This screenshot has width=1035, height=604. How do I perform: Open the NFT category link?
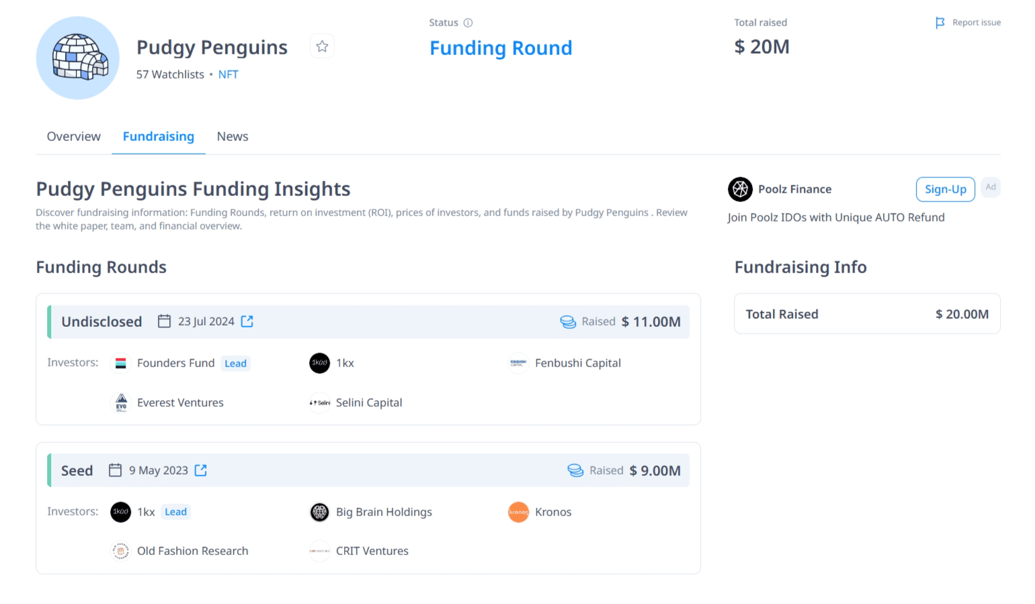[x=228, y=74]
